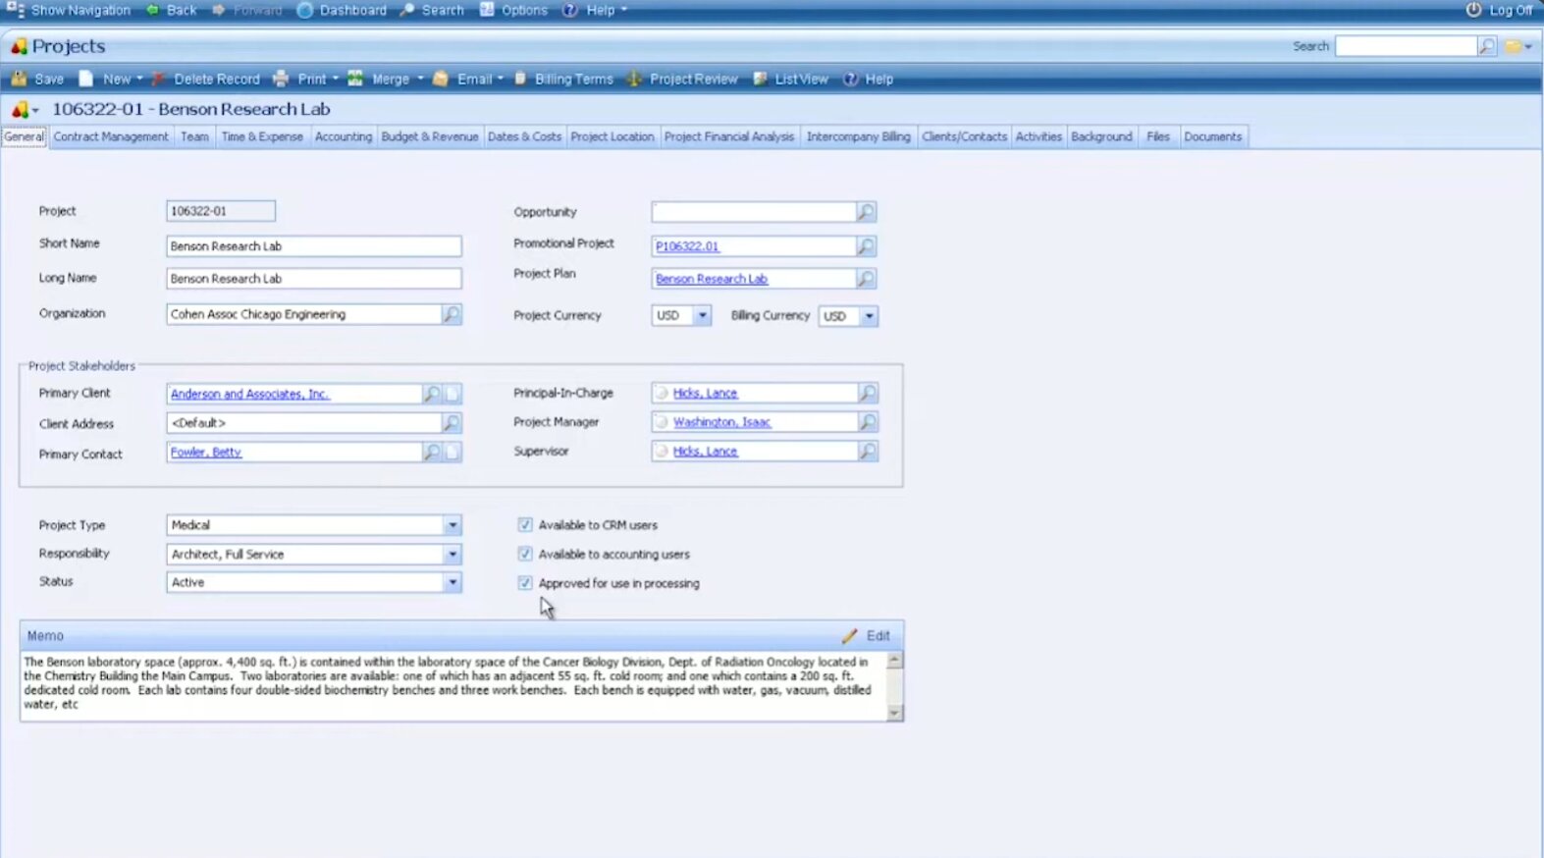Click lookup icon for Project Plan

click(866, 279)
